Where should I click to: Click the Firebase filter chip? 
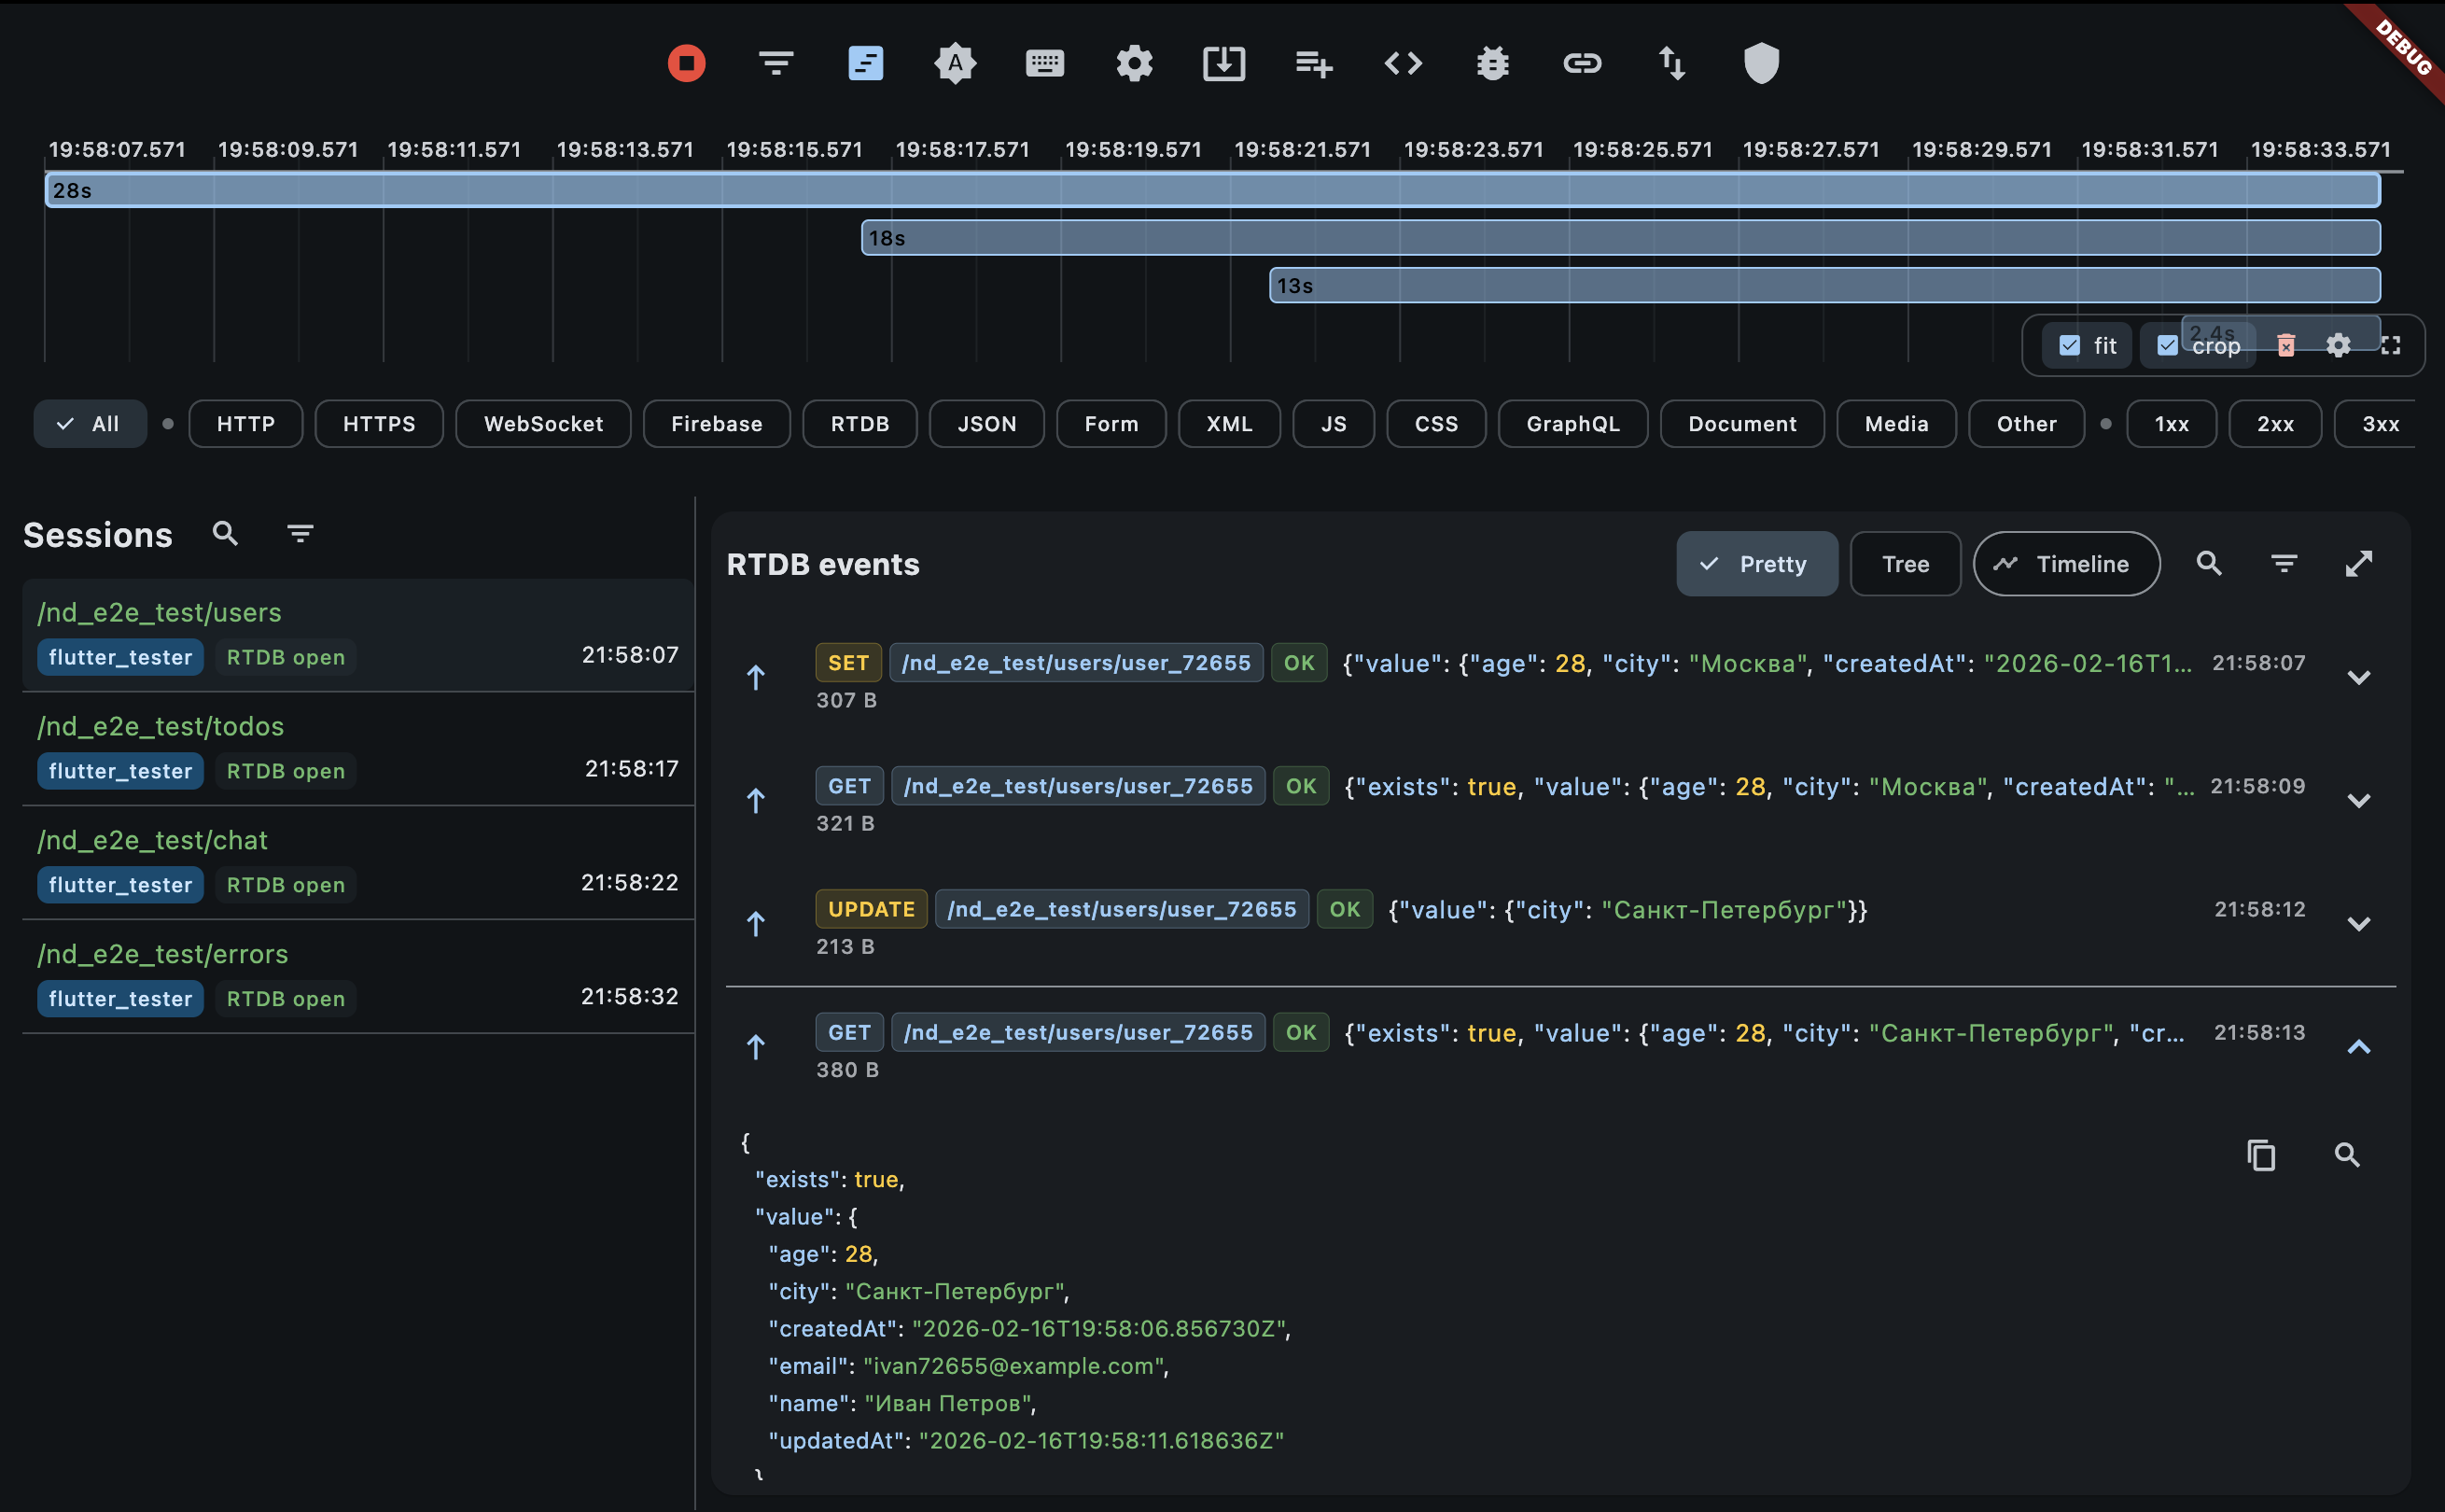[x=716, y=423]
